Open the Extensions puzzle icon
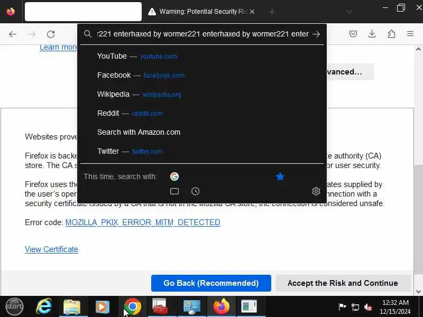Viewport: 423px width, 317px height. pyautogui.click(x=391, y=34)
